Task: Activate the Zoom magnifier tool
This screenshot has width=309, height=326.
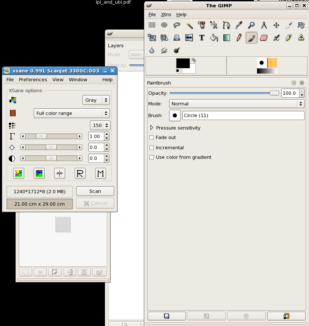Action: click(252, 25)
